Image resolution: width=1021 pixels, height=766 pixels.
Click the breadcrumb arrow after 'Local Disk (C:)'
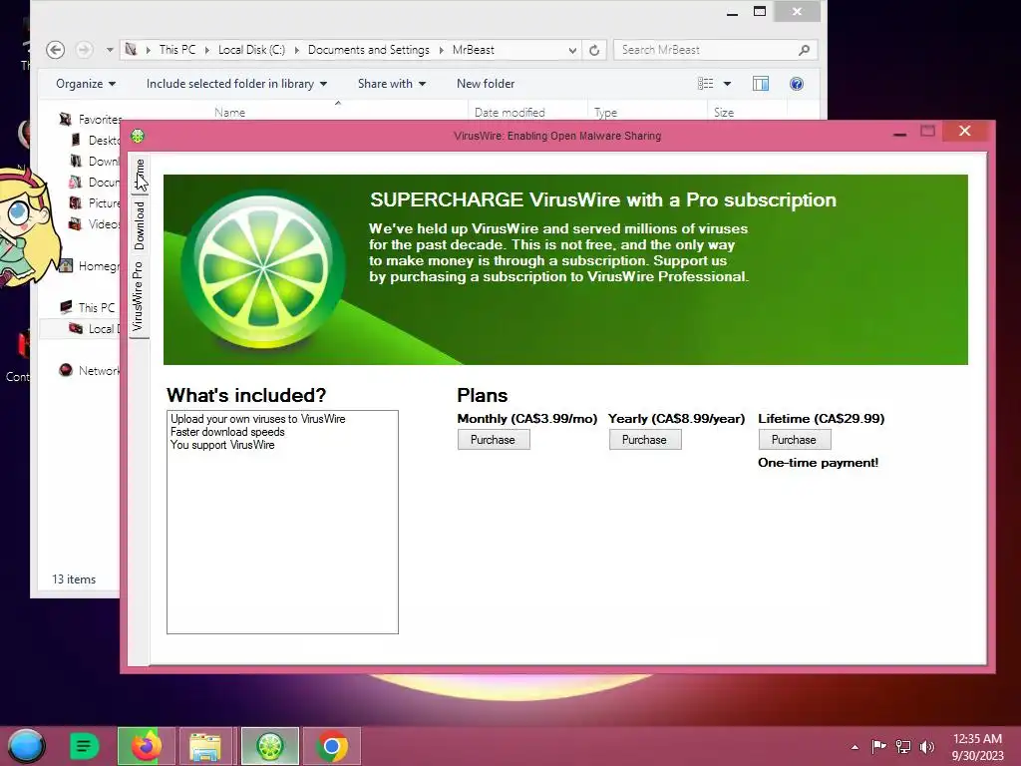297,50
